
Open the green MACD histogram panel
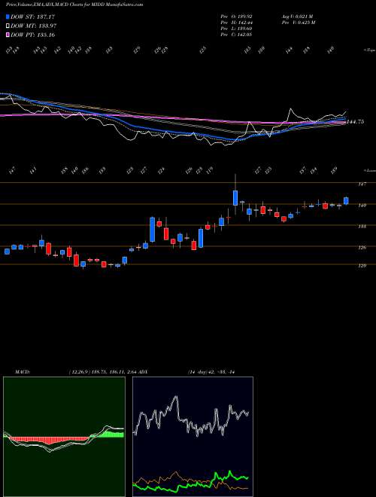pos(64,437)
